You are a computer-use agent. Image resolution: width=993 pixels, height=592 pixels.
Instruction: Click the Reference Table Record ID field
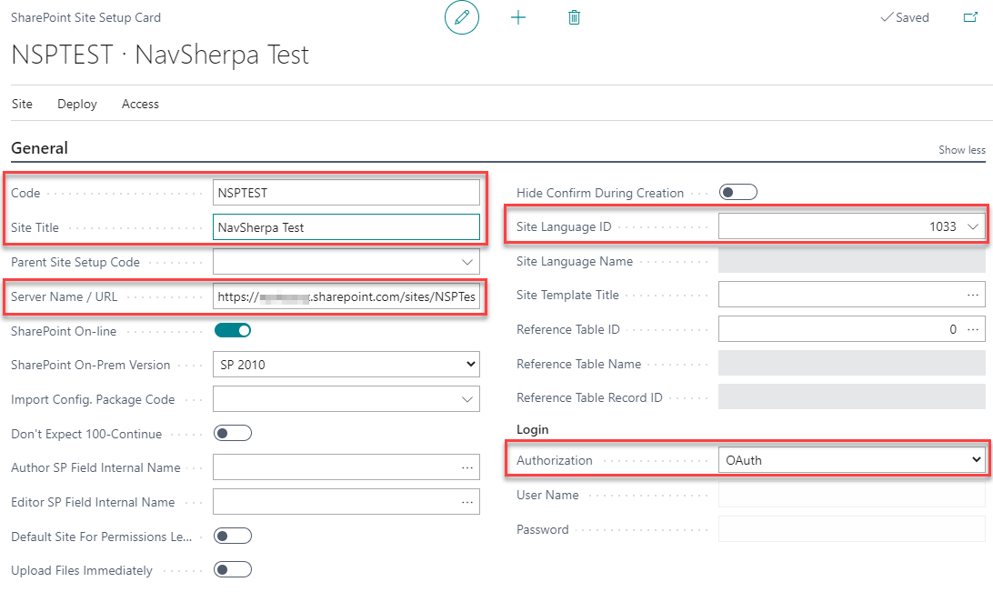(852, 397)
